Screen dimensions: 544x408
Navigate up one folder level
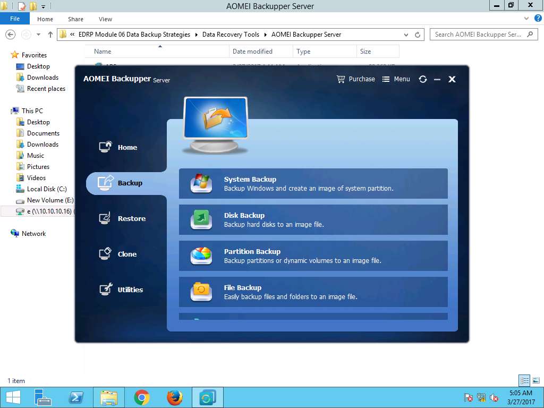[50, 35]
